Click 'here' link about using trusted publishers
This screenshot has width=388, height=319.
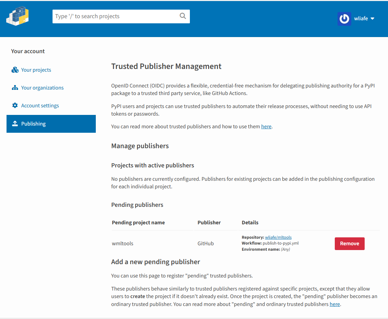(266, 127)
